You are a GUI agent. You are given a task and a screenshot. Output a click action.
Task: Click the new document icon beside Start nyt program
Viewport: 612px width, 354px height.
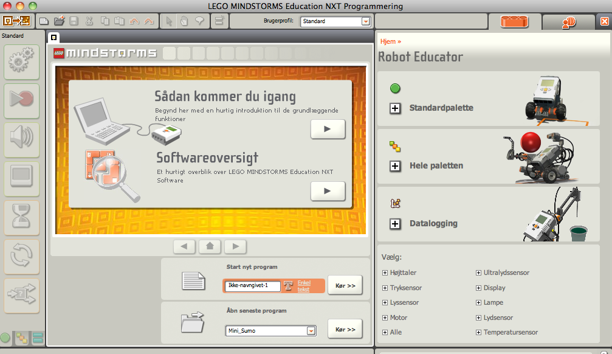click(193, 281)
